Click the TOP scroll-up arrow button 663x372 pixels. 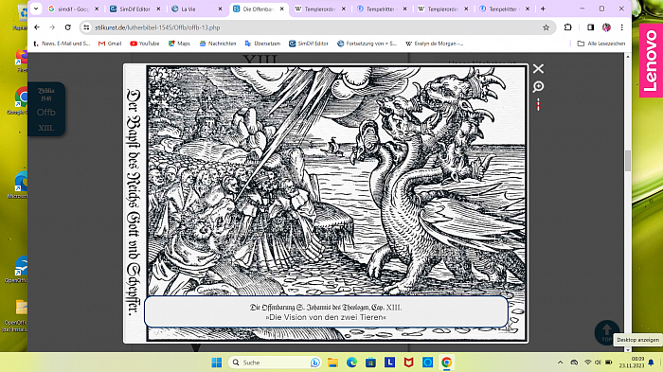pyautogui.click(x=607, y=332)
